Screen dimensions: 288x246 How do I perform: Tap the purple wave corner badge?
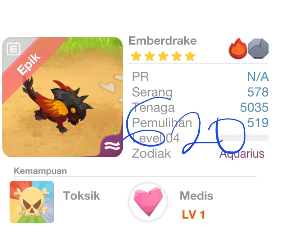[x=112, y=146]
